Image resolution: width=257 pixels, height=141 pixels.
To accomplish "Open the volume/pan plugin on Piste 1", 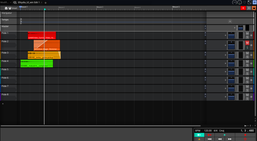I will (x=231, y=35).
